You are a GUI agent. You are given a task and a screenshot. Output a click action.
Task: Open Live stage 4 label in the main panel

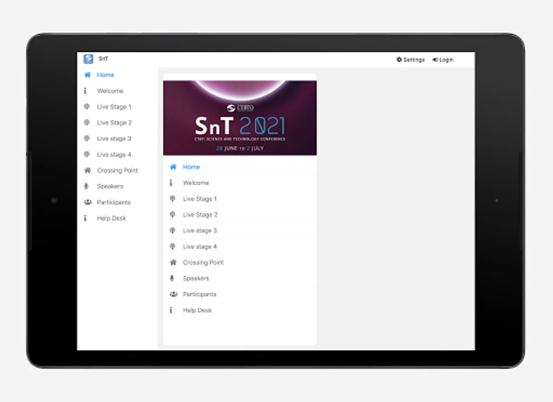point(200,247)
